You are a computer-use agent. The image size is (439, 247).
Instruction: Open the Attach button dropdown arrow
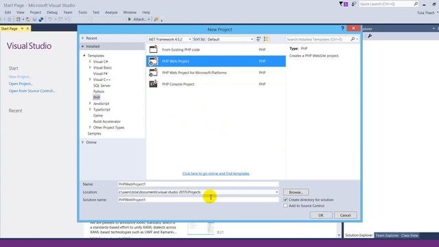149,19
